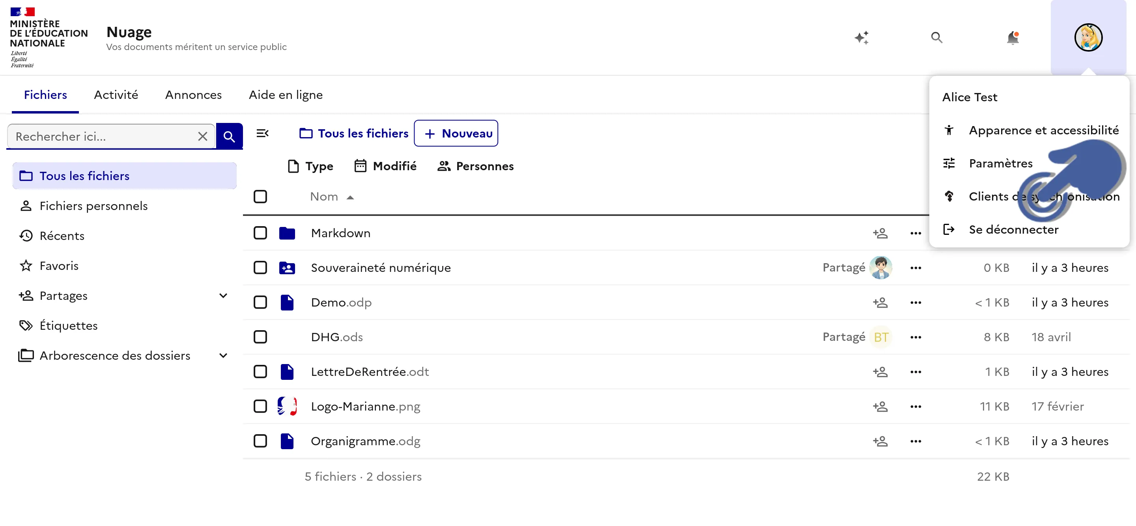This screenshot has height=526, width=1136.
Task: Tick the Demo.odp checkbox
Action: point(260,302)
